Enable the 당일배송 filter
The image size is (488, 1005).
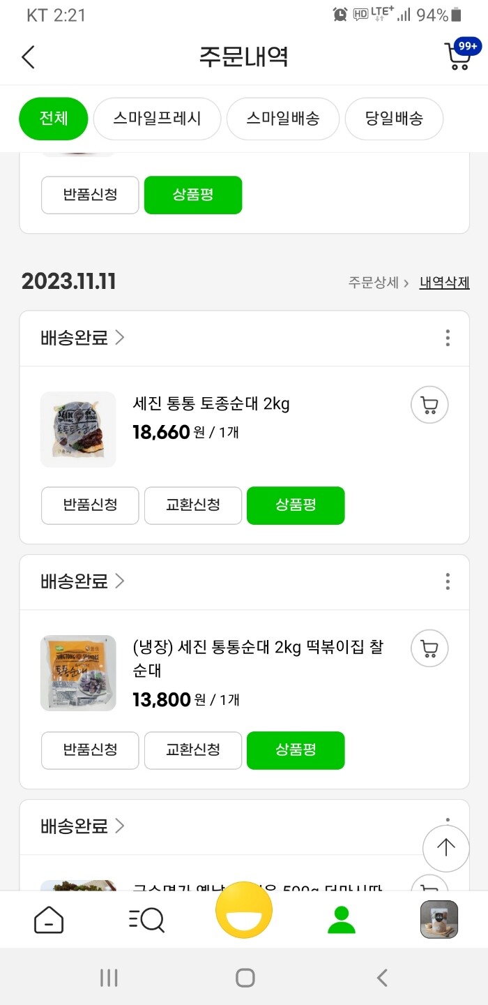(394, 119)
